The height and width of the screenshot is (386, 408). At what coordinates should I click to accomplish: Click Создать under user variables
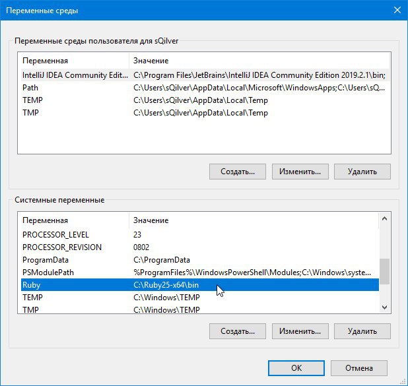pyautogui.click(x=238, y=172)
